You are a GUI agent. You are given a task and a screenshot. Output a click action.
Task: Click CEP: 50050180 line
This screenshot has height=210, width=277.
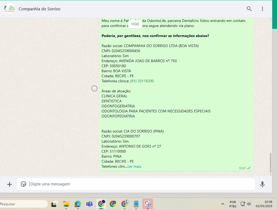(x=114, y=66)
